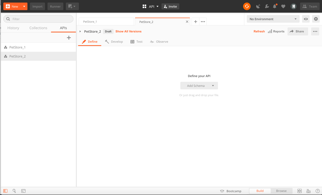Viewport: 322px width, 195px height.
Task: Toggle sidebar visibility icon
Action: [5, 191]
